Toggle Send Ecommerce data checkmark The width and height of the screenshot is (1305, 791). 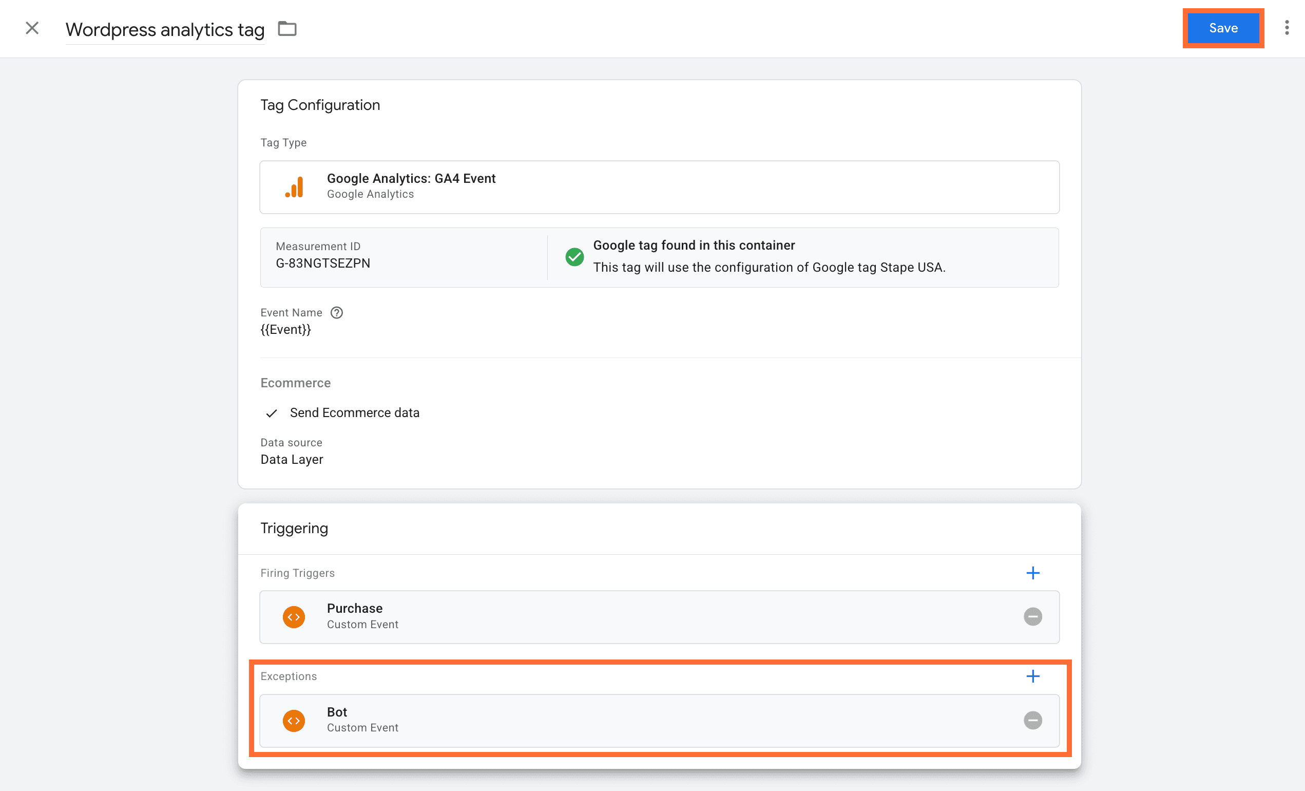click(272, 413)
